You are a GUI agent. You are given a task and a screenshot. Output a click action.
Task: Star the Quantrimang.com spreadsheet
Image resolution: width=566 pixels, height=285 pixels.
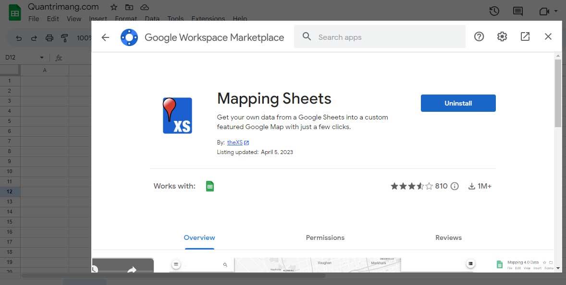(x=114, y=7)
